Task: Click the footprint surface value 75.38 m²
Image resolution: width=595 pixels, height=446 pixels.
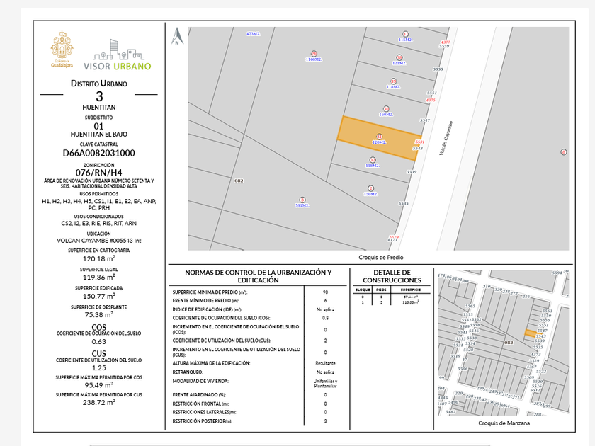Action: click(x=99, y=314)
